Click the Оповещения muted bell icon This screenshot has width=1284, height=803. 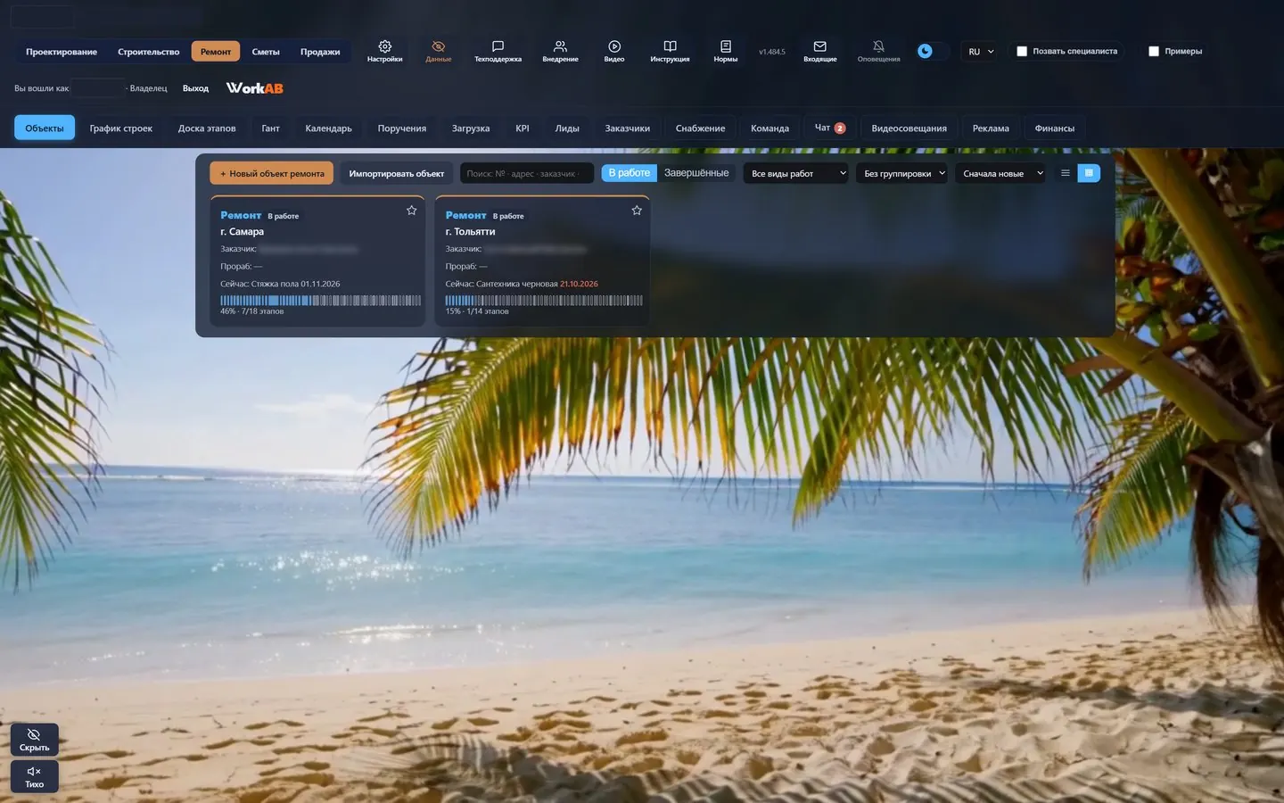[878, 51]
